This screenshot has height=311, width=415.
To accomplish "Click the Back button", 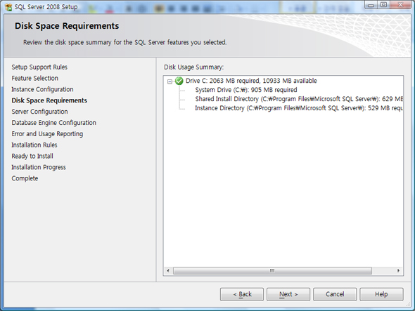I will [242, 294].
